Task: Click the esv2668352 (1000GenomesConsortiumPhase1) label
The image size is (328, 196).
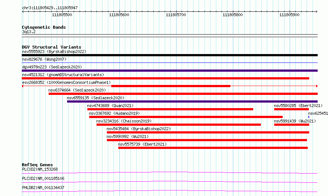Action: (x=66, y=82)
